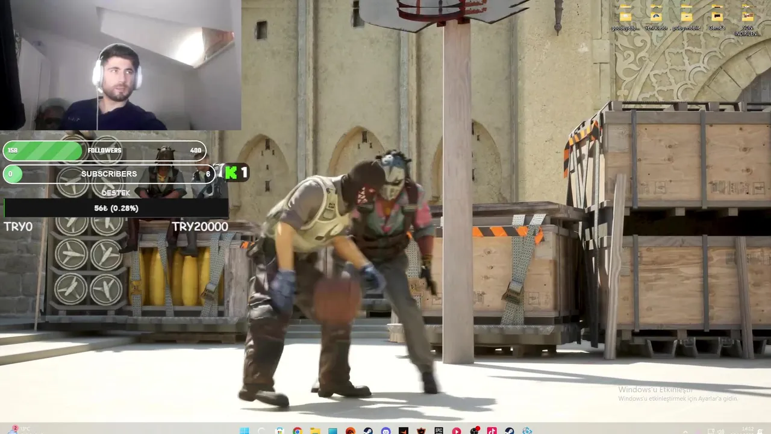Click the green Kick logo icon

(x=230, y=173)
